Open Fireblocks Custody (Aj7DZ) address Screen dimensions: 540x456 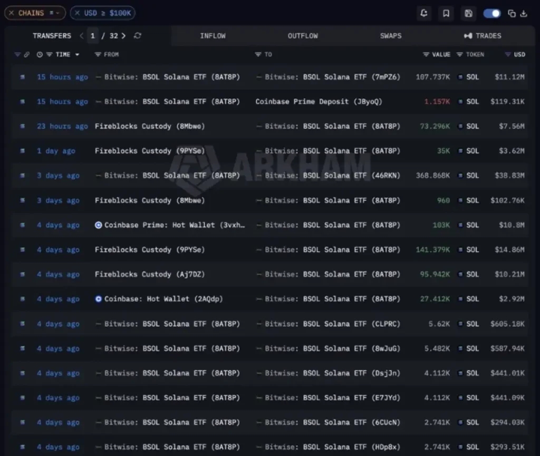(x=150, y=274)
